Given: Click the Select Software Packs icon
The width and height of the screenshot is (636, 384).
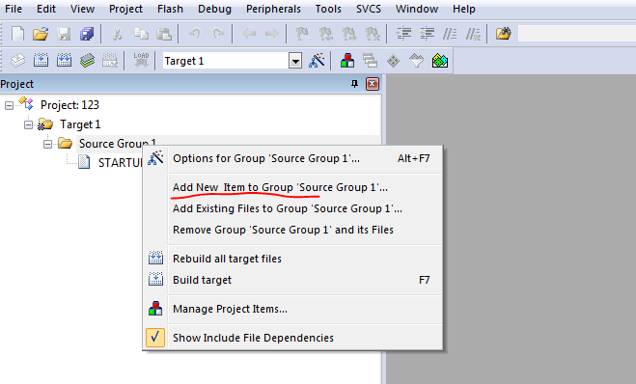Looking at the screenshot, I should (x=417, y=61).
